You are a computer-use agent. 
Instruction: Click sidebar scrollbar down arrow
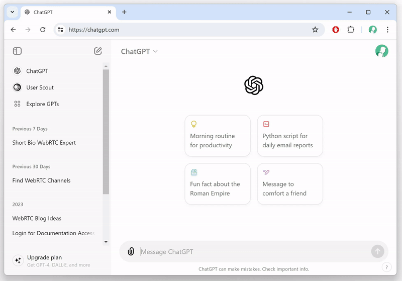pos(106,242)
